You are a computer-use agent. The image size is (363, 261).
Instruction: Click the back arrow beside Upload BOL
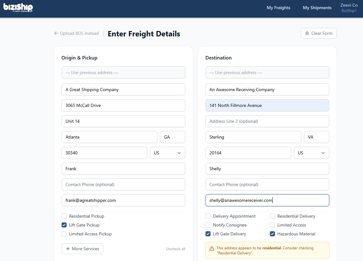pos(56,34)
